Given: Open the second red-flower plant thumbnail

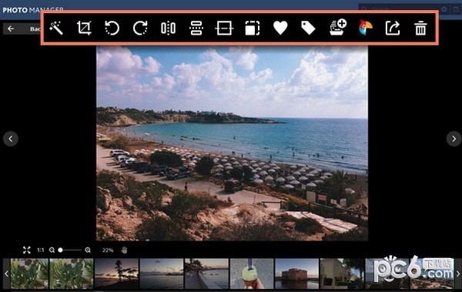Looking at the screenshot, I should click(72, 274).
